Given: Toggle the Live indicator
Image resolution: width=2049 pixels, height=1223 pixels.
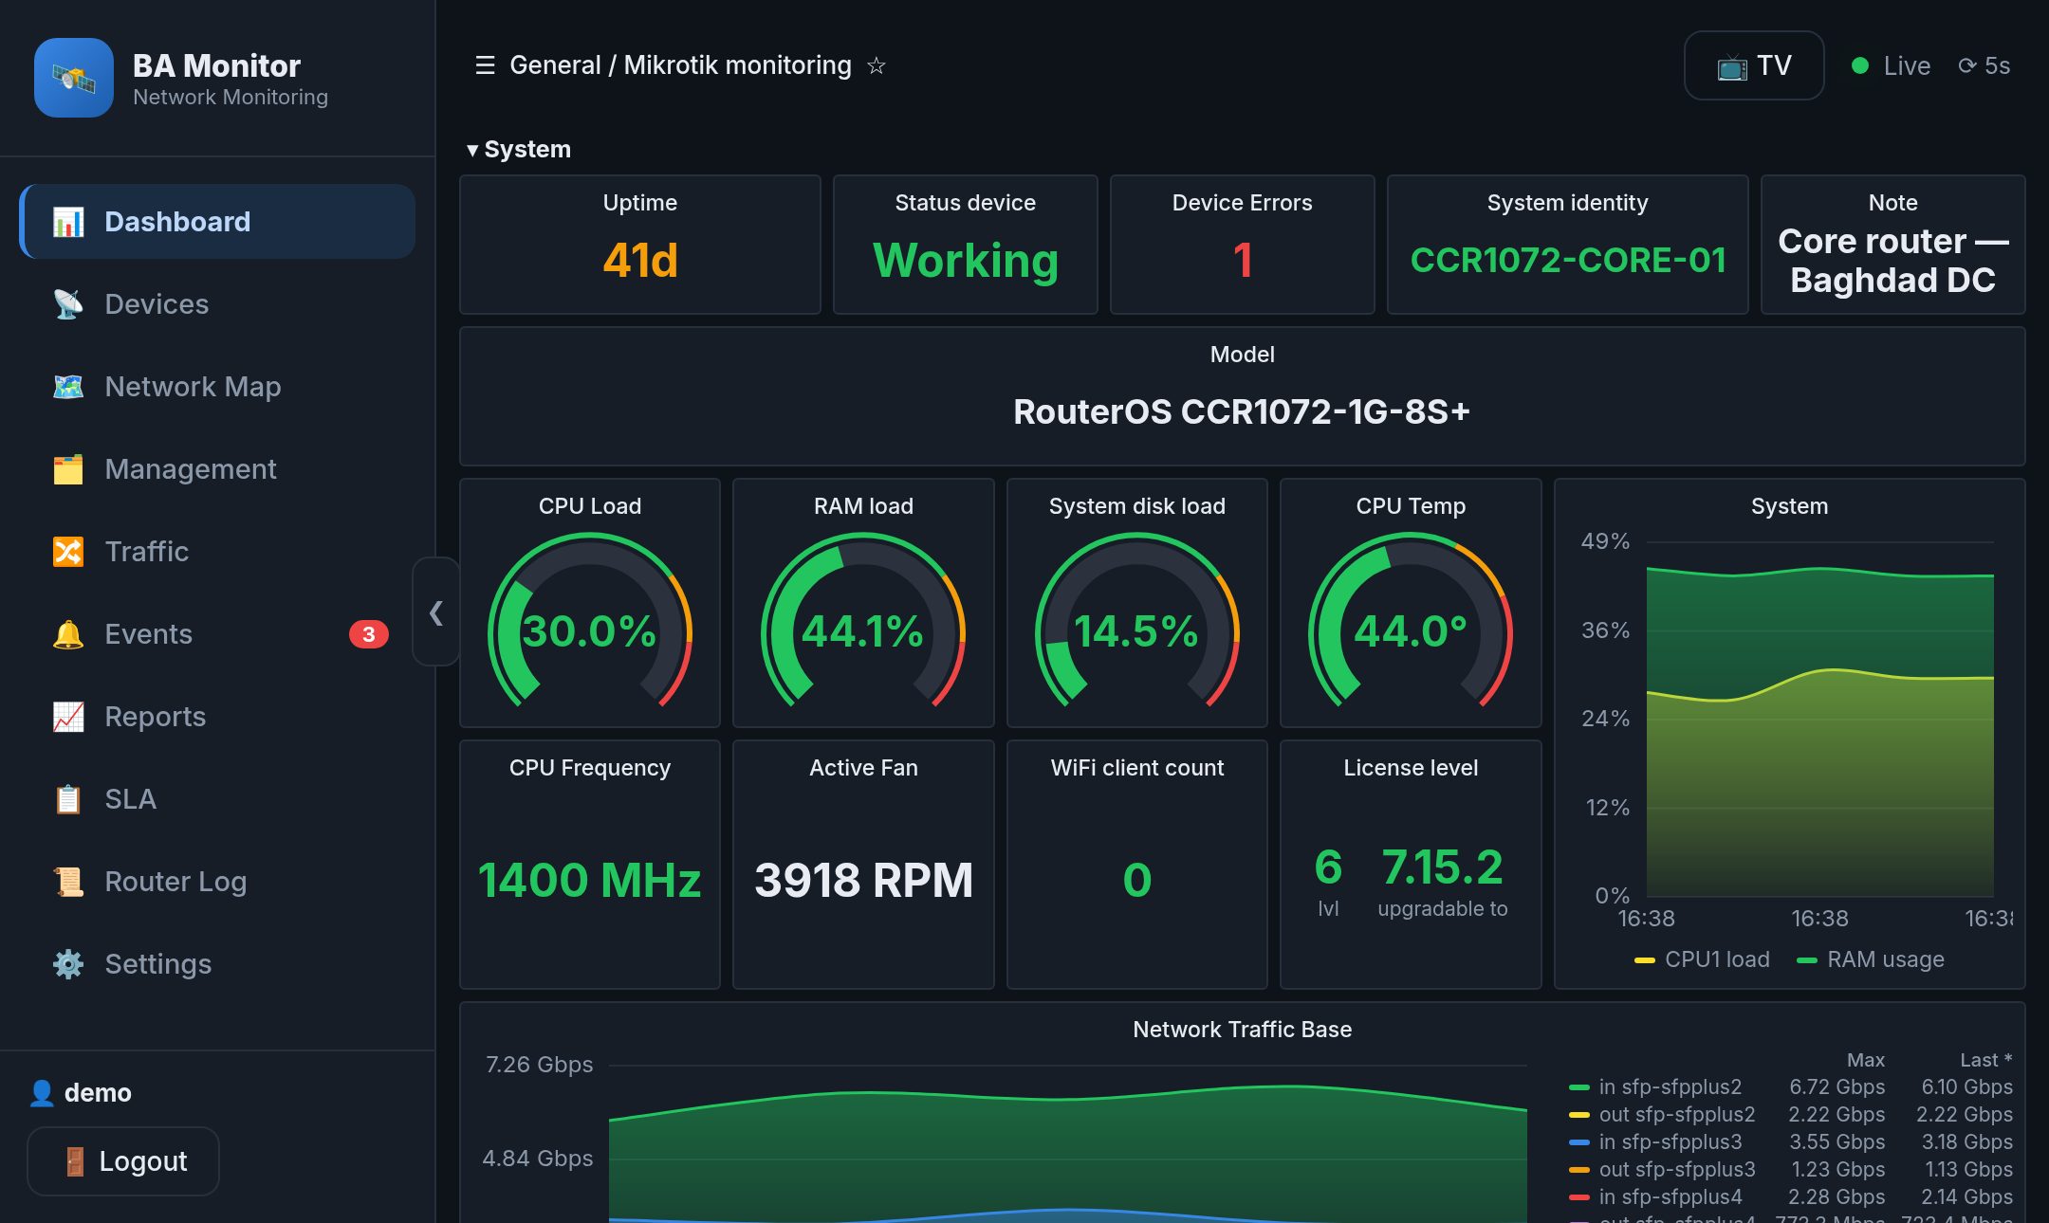Looking at the screenshot, I should (1891, 65).
